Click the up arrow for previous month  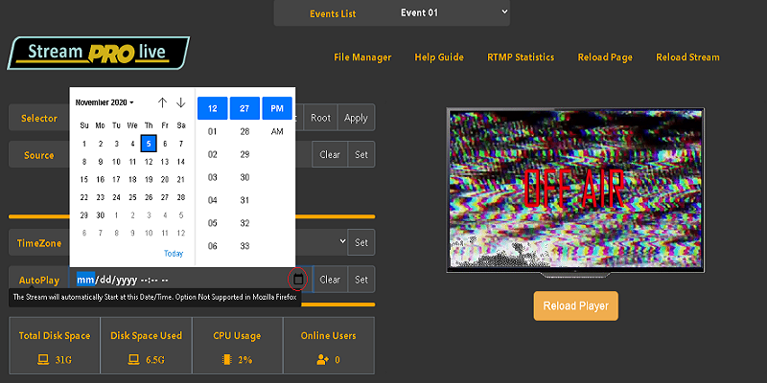[162, 102]
